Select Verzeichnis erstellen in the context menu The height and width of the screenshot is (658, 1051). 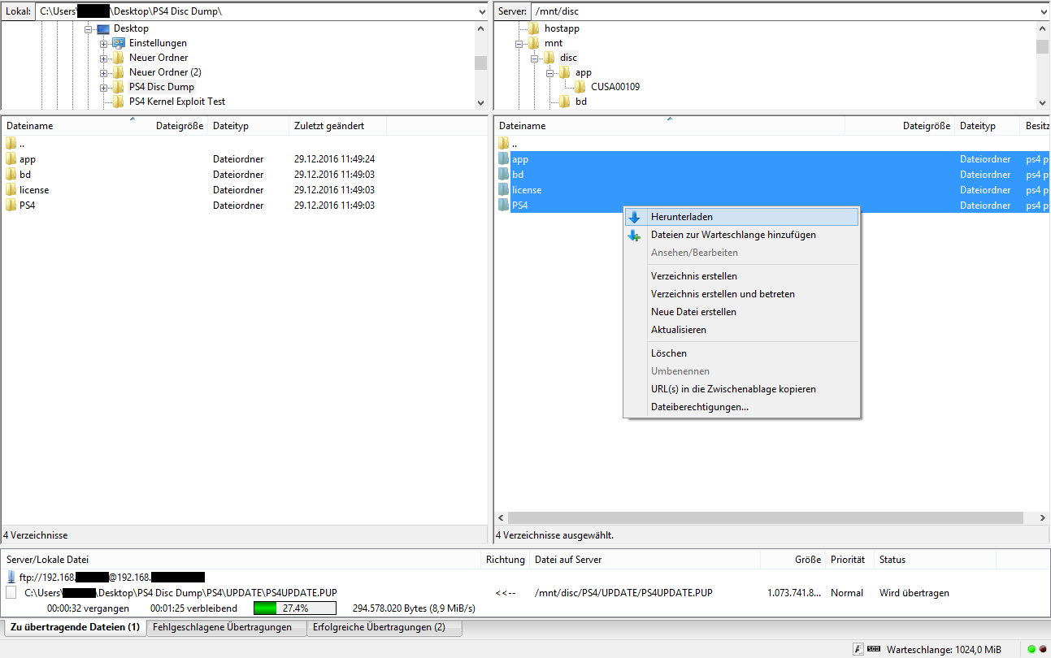click(x=741, y=276)
